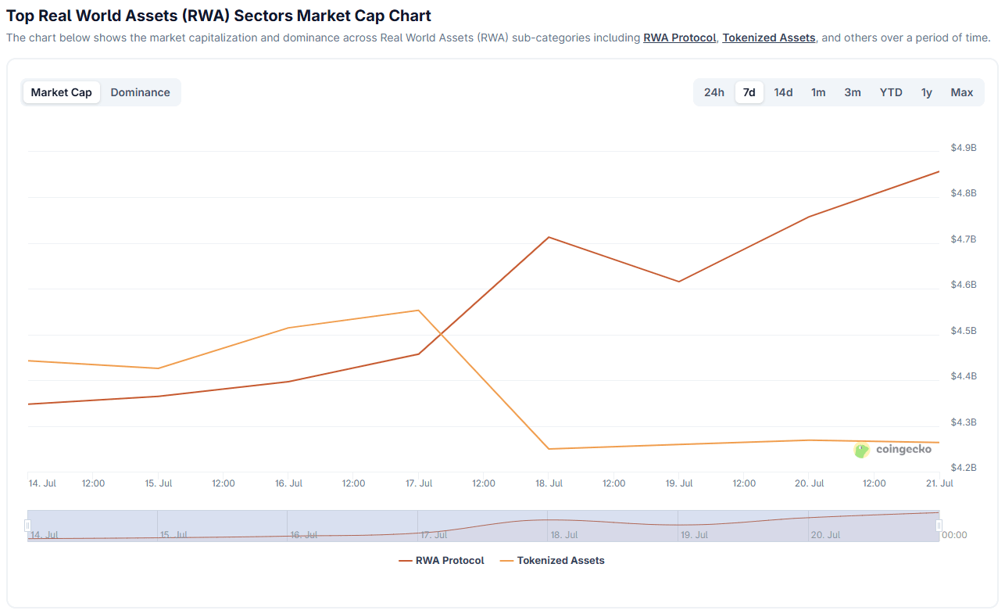Select the Market Cap view
This screenshot has height=614, width=1005.
tap(62, 92)
